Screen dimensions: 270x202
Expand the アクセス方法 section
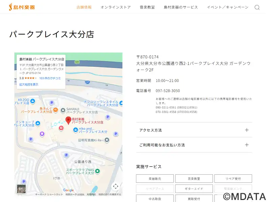(x=194, y=130)
